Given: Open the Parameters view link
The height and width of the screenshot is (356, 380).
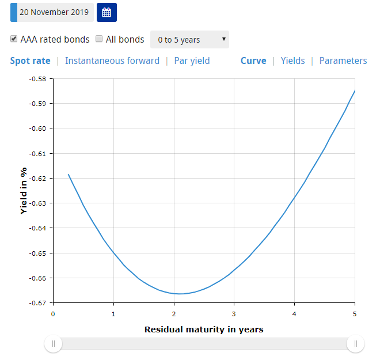Looking at the screenshot, I should point(343,60).
